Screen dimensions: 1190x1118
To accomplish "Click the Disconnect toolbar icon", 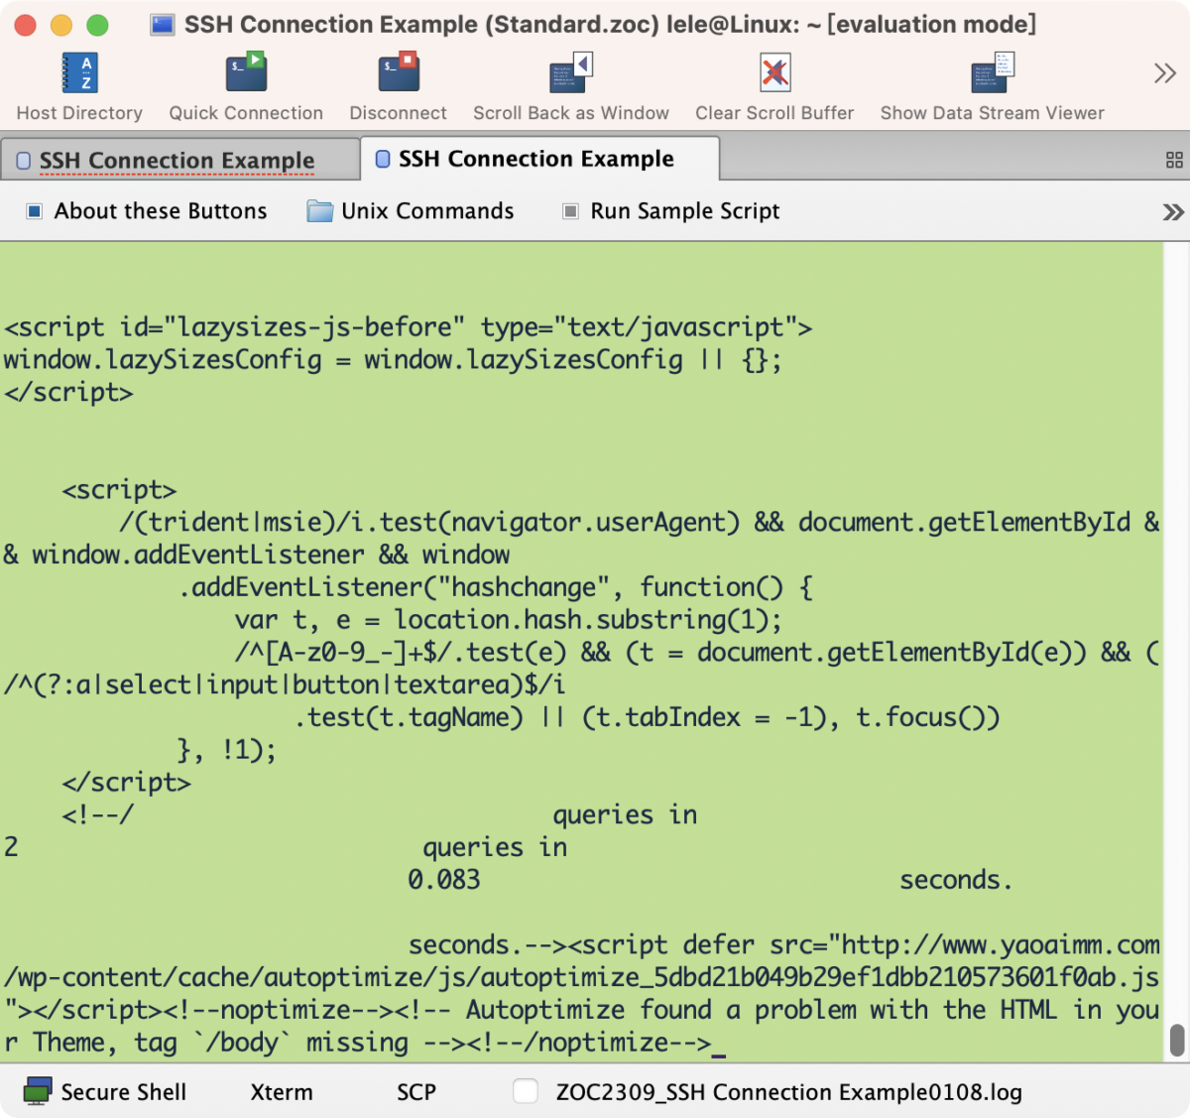I will pyautogui.click(x=399, y=73).
